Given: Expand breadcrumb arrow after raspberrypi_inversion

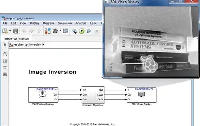Looking at the screenshot, I should coord(44,45).
